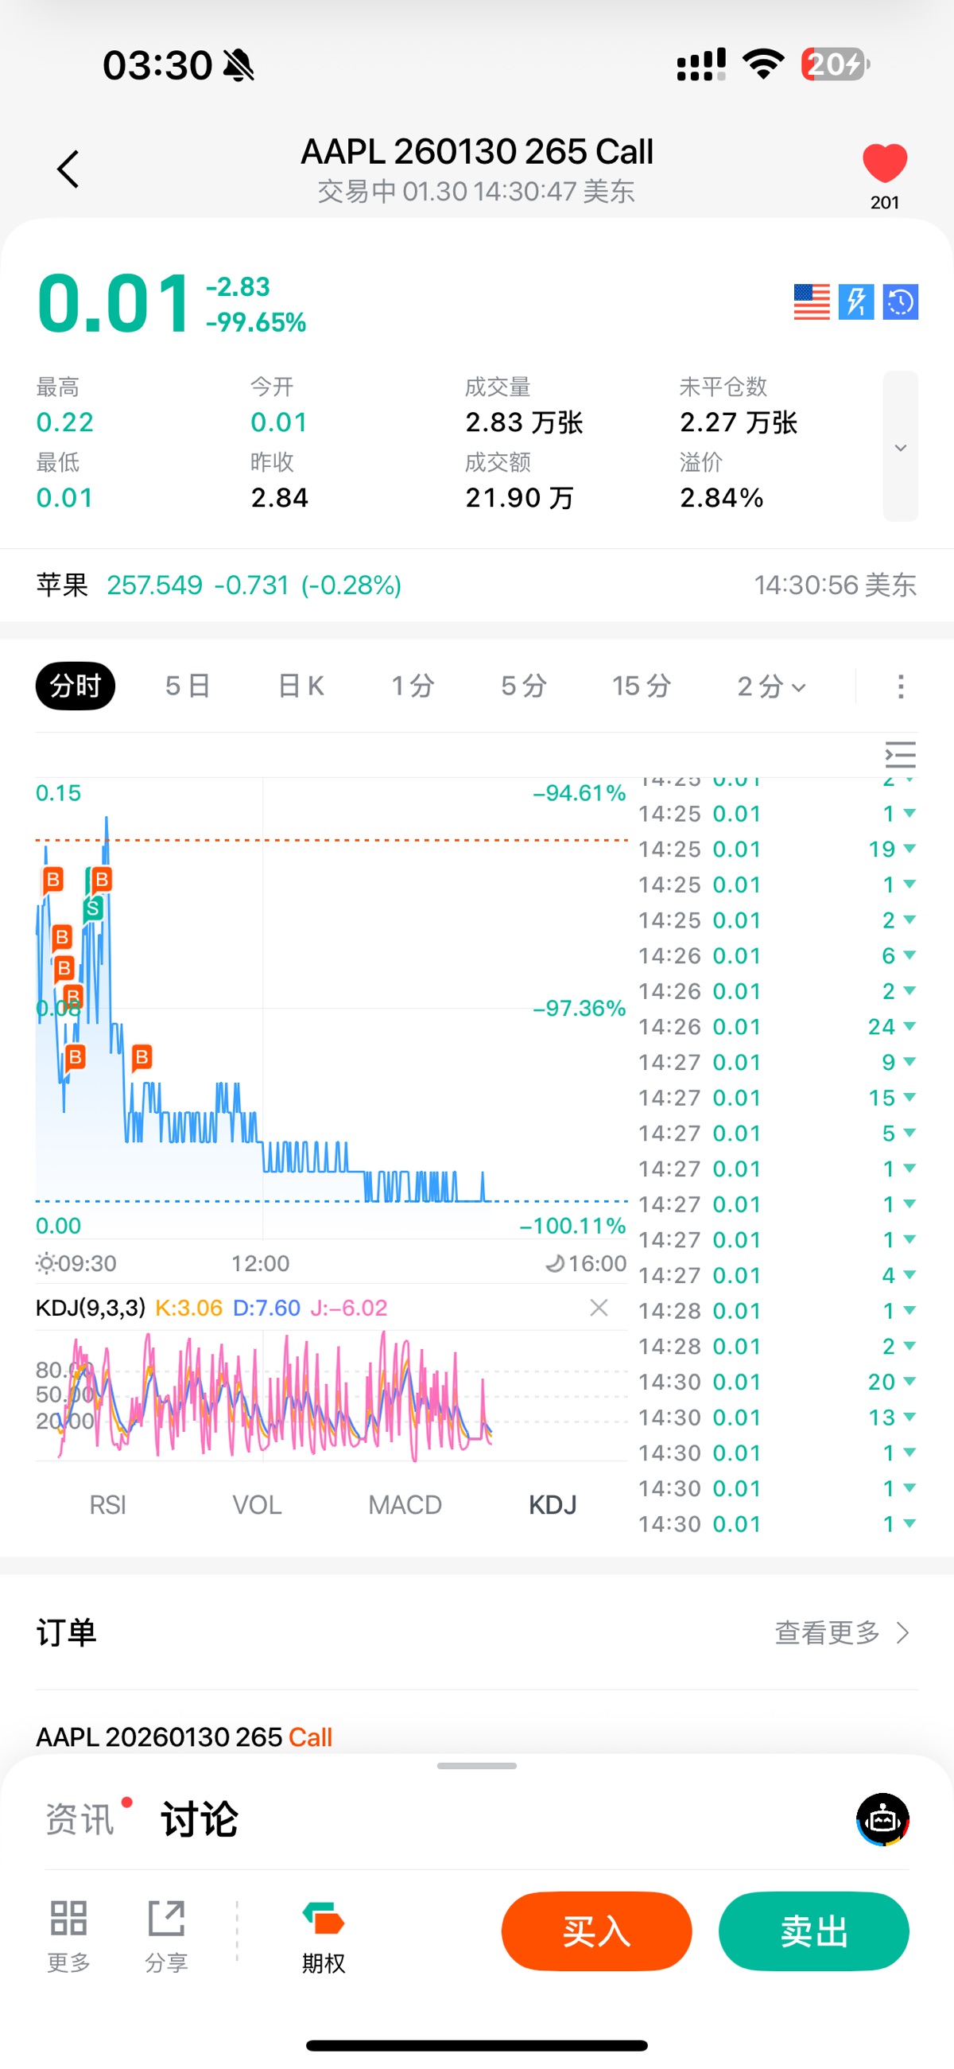This screenshot has height=2069, width=954.
Task: Tap the tick row 14:30 volume 13
Action: [777, 1418]
